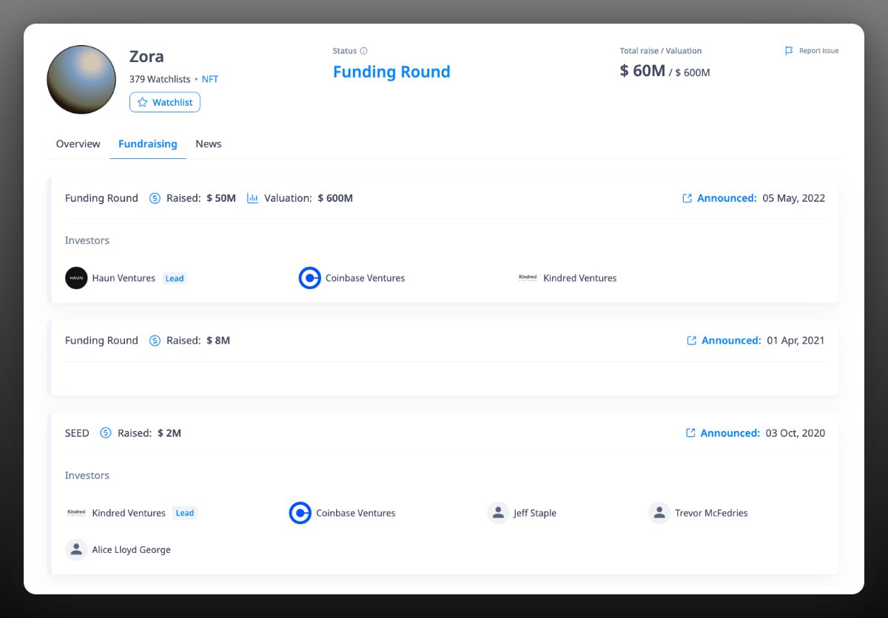Open Jeff Staple investor name
Viewport: 888px width, 618px height.
point(535,513)
